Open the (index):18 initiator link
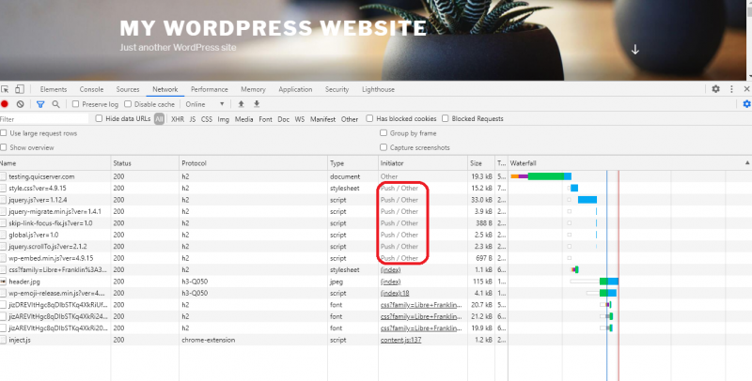 pos(395,293)
